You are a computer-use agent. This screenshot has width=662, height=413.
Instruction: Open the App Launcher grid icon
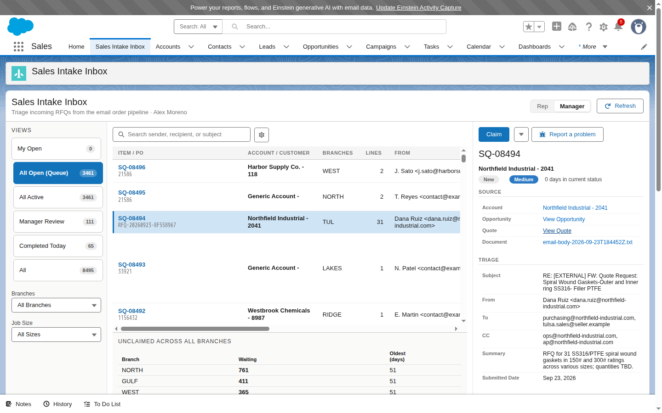(18, 46)
